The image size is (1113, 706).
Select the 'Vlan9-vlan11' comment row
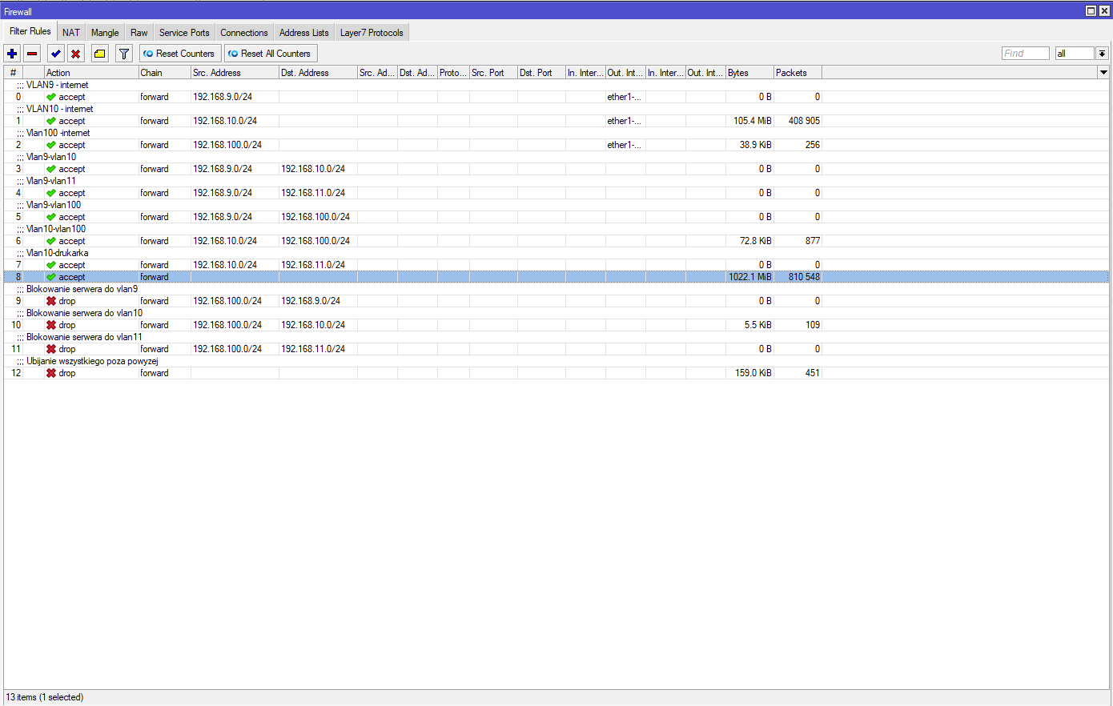tap(556, 181)
